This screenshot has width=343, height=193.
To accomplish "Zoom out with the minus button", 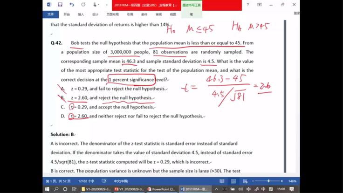I will [x=253, y=181].
